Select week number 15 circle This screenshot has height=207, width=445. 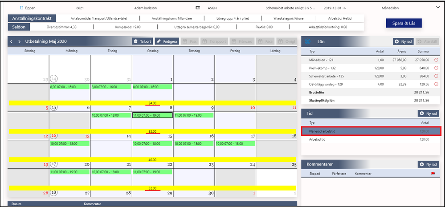point(53,107)
